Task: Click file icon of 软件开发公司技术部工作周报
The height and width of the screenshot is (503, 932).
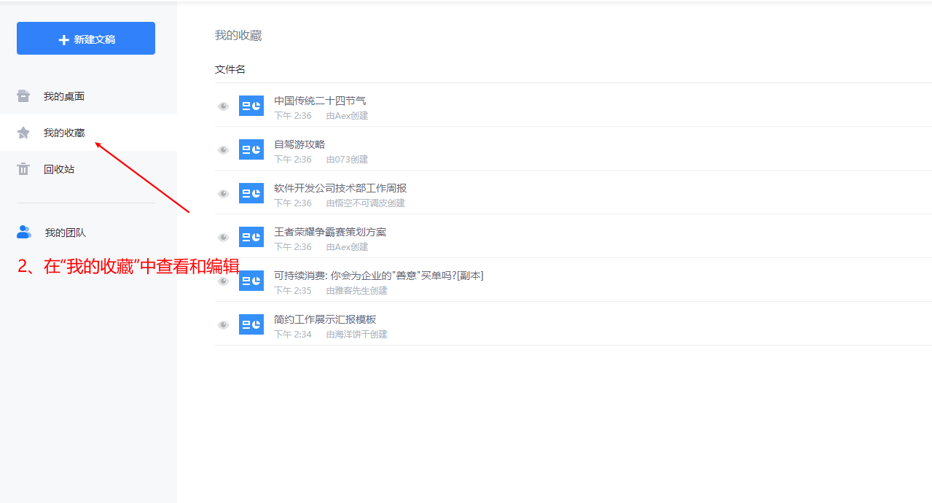Action: pos(251,194)
